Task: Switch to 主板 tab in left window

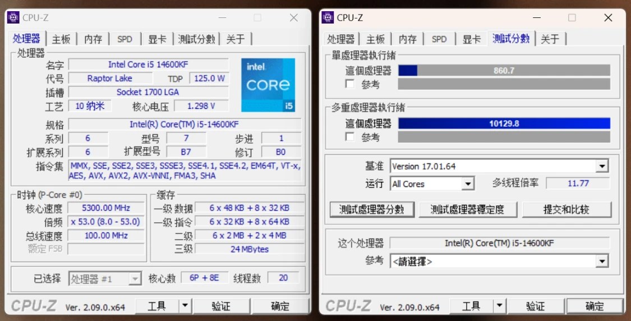Action: click(61, 39)
